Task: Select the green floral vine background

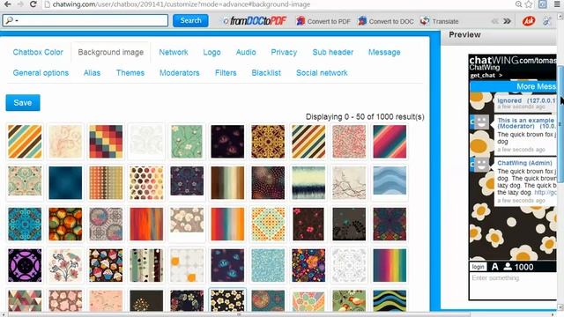Action: pos(187,142)
